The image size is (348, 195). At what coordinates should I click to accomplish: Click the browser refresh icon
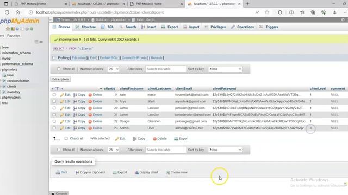(7, 12)
